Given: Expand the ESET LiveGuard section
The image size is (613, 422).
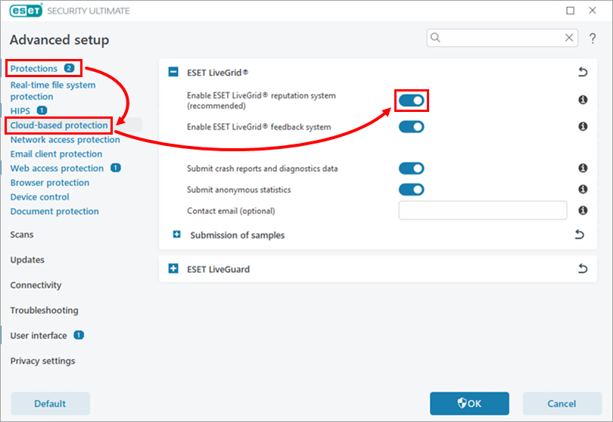Looking at the screenshot, I should pyautogui.click(x=173, y=268).
